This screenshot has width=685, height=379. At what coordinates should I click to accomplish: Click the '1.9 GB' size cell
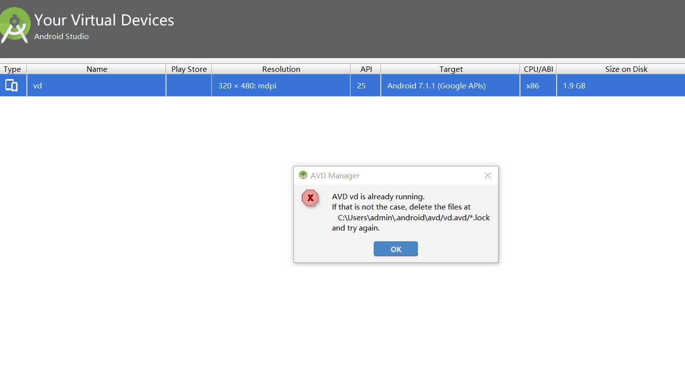(x=621, y=85)
